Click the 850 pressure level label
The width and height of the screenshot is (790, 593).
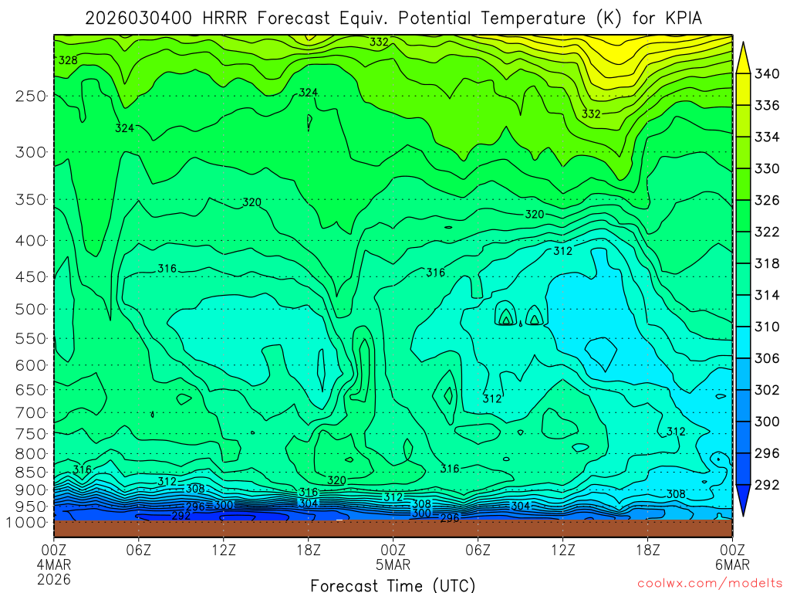(x=31, y=473)
